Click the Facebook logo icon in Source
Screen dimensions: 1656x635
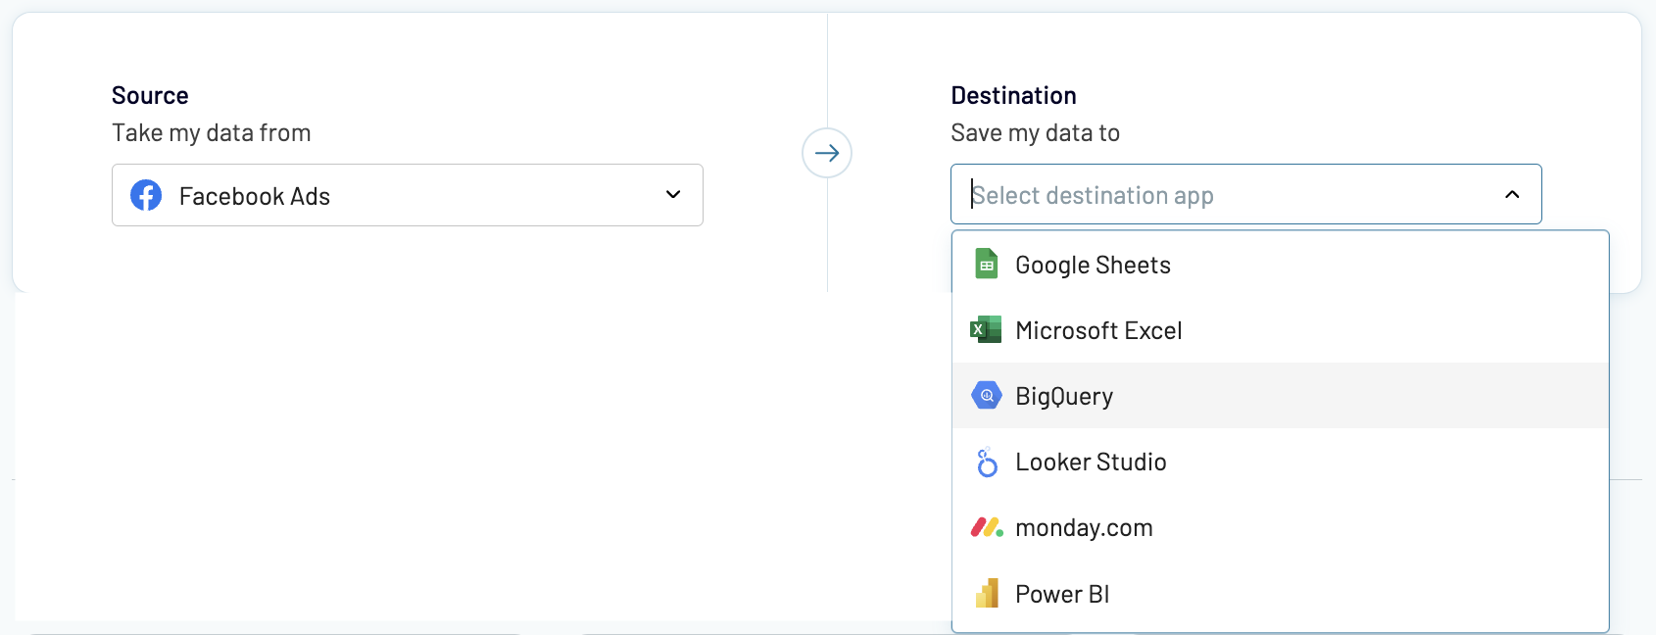coord(146,195)
